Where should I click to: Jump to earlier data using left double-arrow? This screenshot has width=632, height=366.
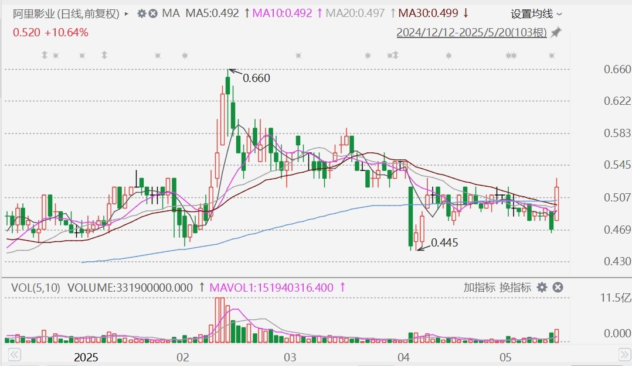click(15, 355)
